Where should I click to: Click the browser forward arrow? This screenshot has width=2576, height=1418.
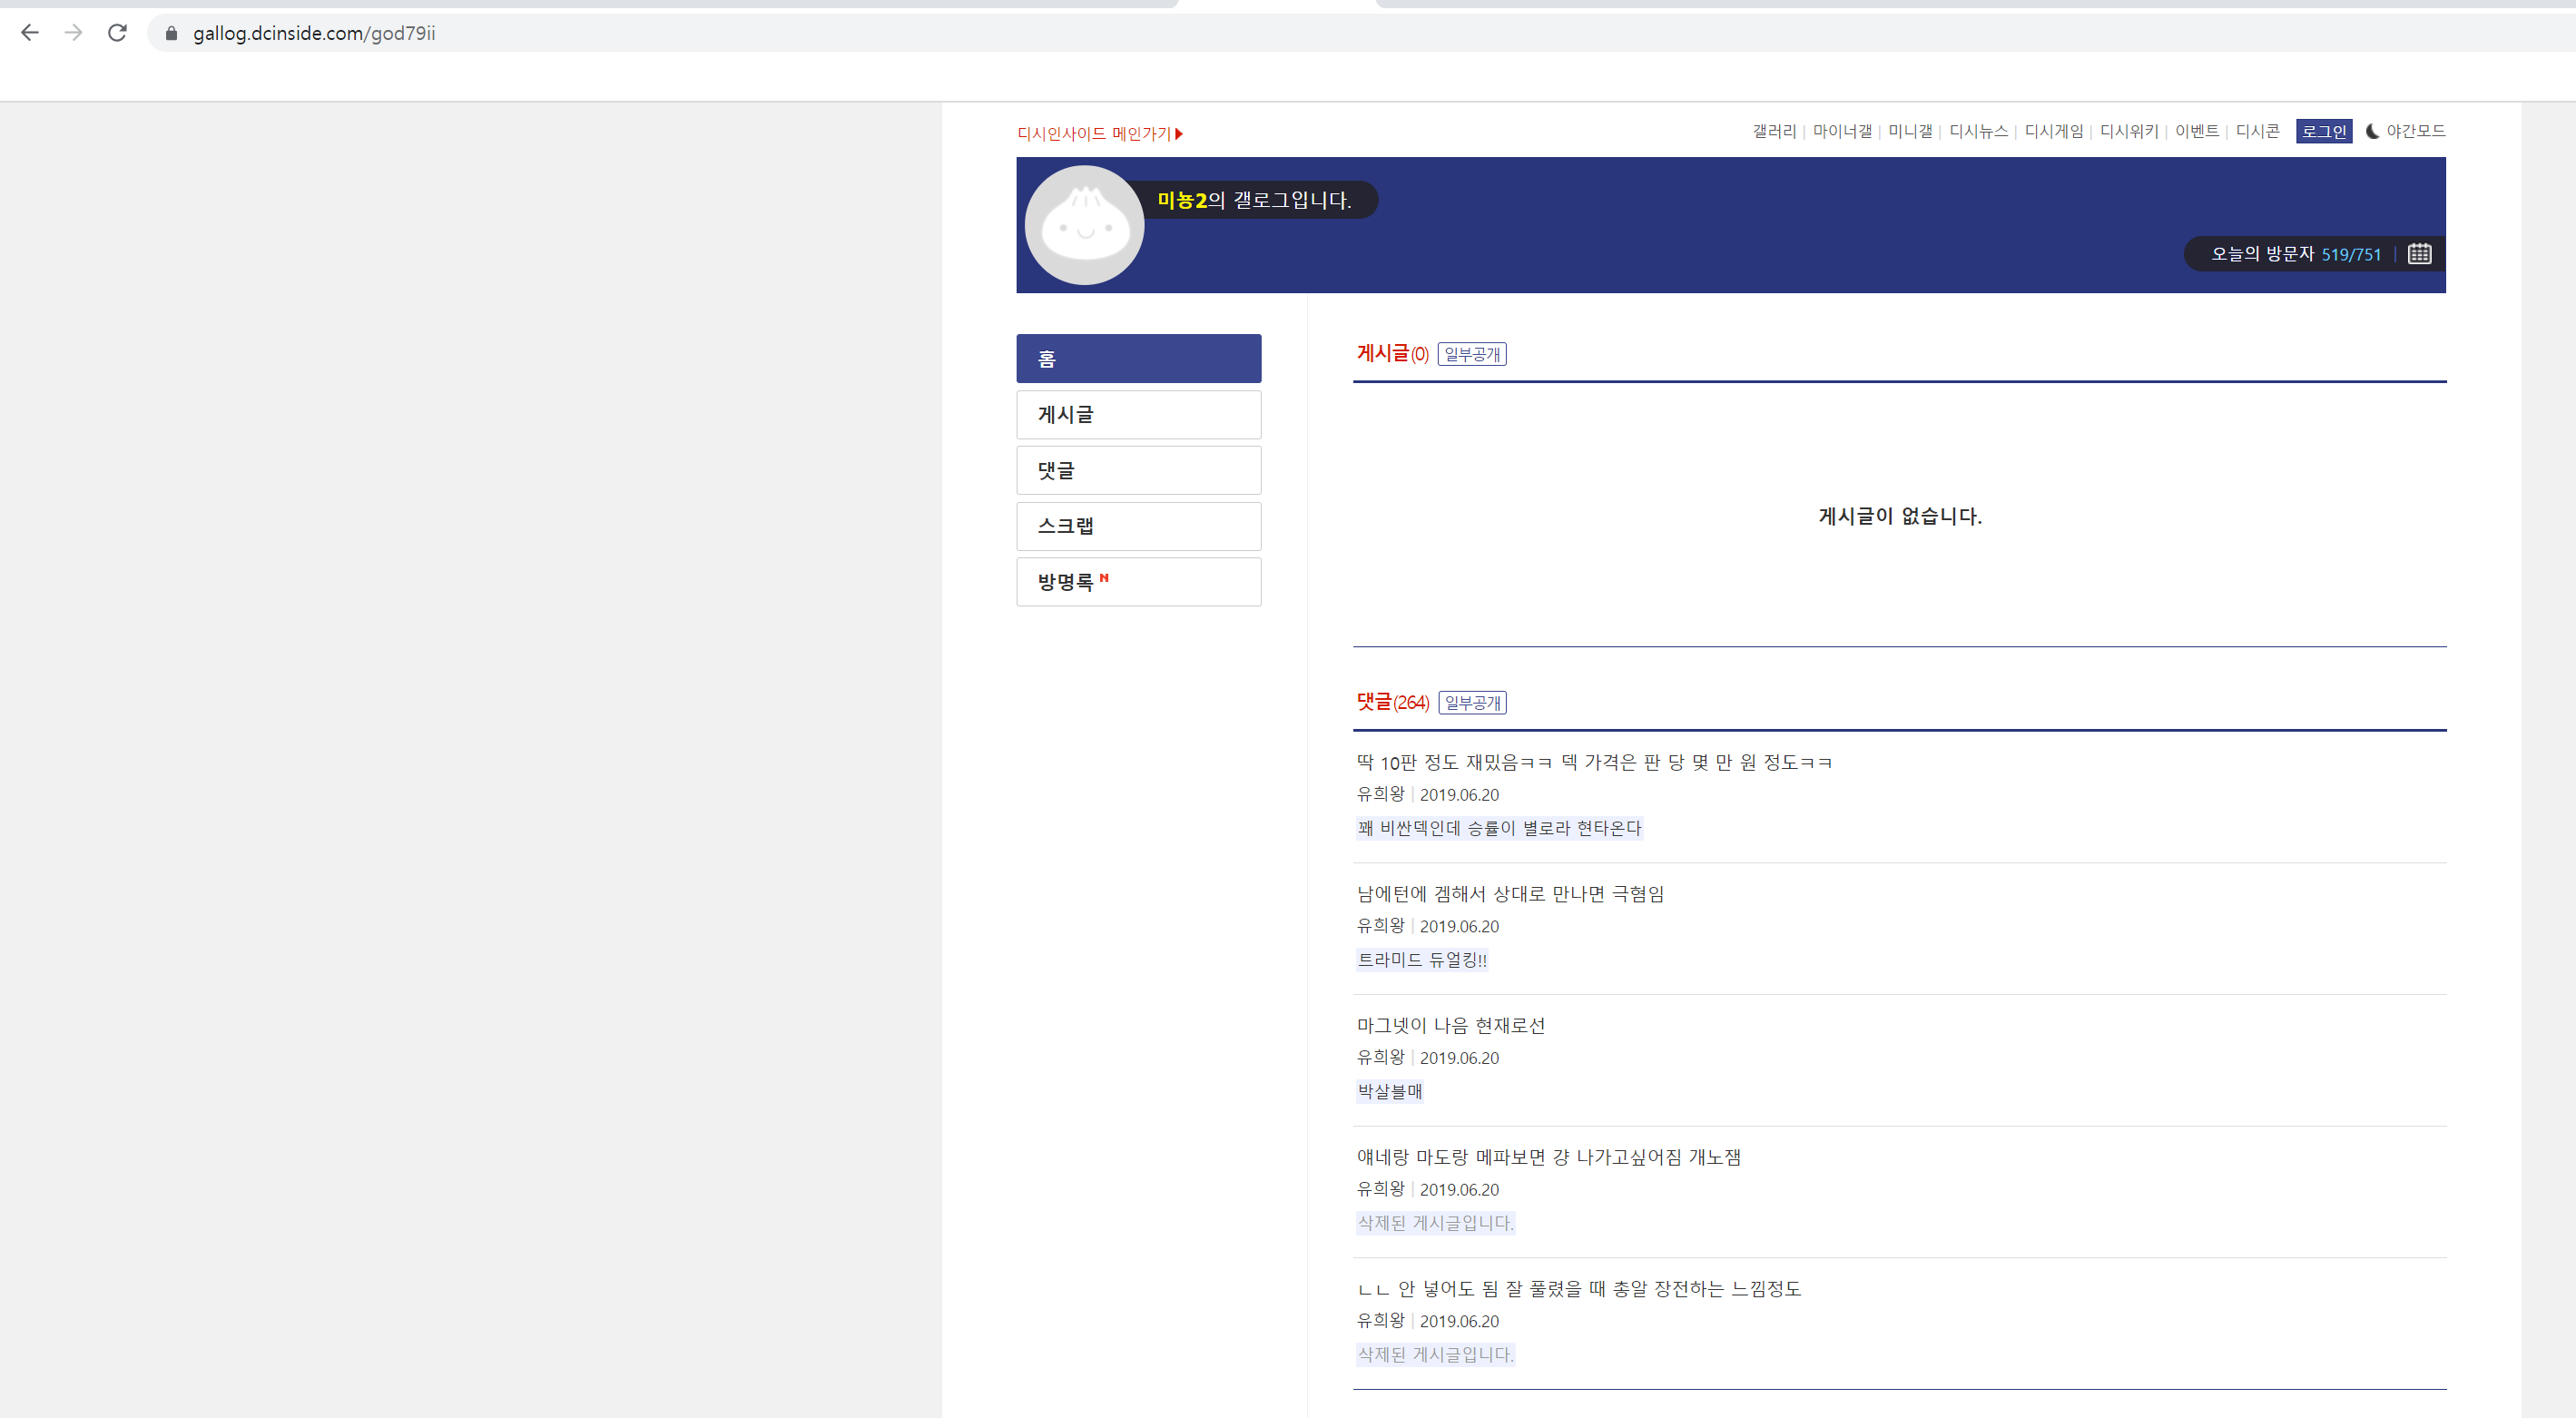(73, 33)
